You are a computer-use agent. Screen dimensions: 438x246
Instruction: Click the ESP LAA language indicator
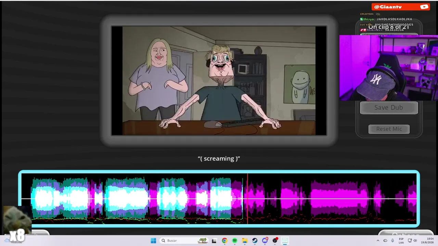[x=401, y=241]
